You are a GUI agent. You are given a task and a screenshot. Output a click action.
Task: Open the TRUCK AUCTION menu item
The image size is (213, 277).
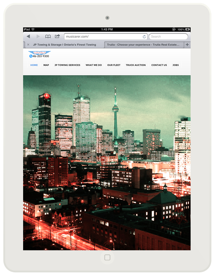(136, 65)
